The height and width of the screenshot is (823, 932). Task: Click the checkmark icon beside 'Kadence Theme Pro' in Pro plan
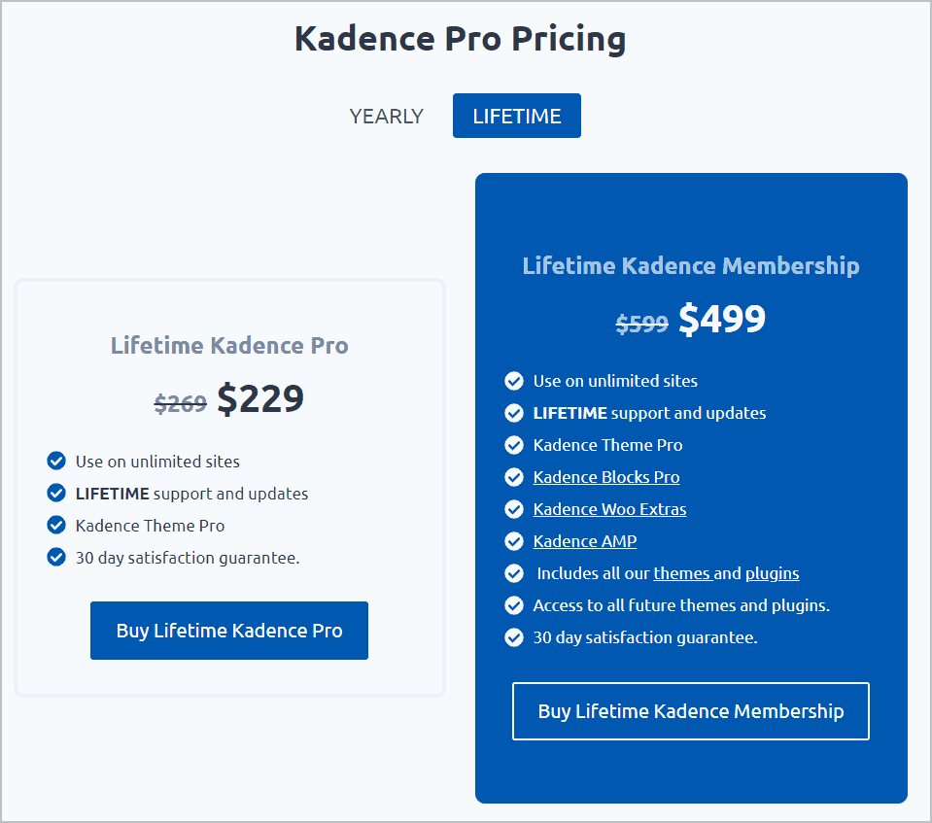56,525
